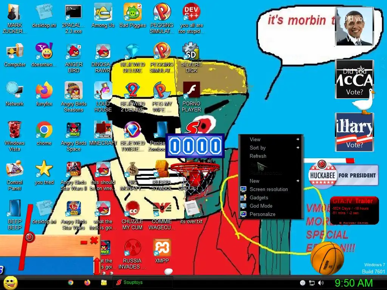Click the McCain Did you Vote gadget
The image size is (387, 290).
click(354, 79)
